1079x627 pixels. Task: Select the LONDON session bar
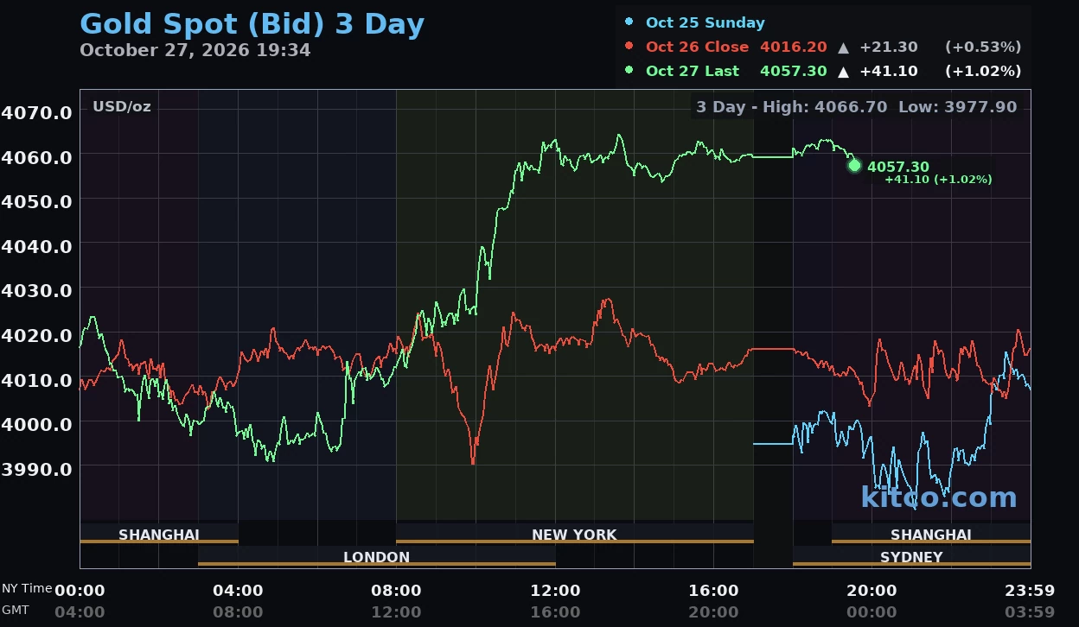click(x=376, y=557)
